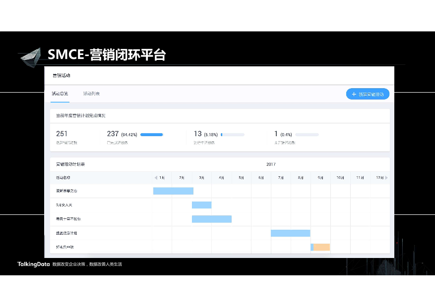Click the 1月 column header

(x=162, y=178)
